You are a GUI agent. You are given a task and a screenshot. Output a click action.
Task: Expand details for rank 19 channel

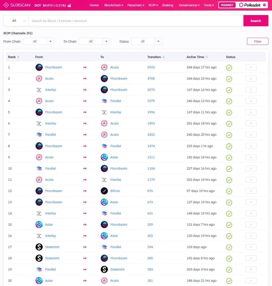pyautogui.click(x=251, y=270)
